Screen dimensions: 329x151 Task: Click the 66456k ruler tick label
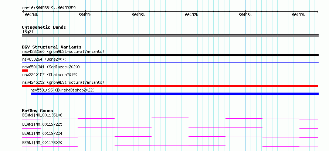(138, 15)
